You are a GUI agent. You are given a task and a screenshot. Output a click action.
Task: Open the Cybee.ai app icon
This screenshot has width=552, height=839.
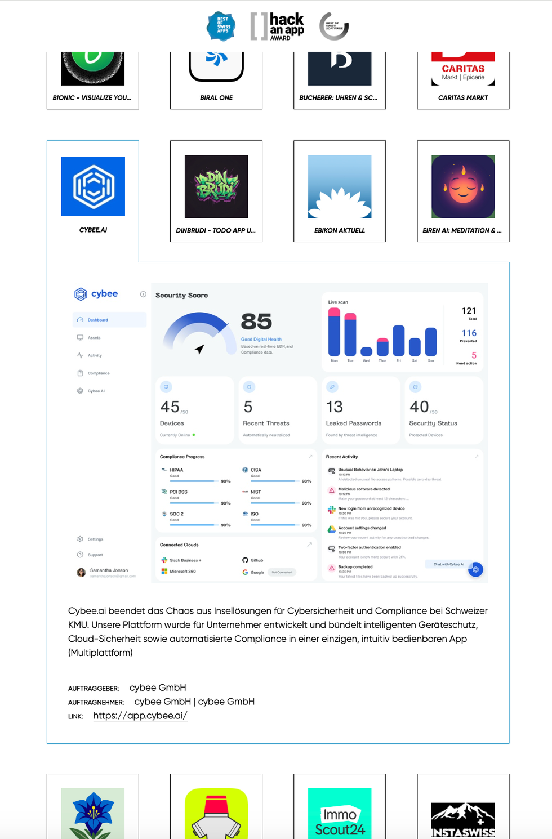click(93, 186)
